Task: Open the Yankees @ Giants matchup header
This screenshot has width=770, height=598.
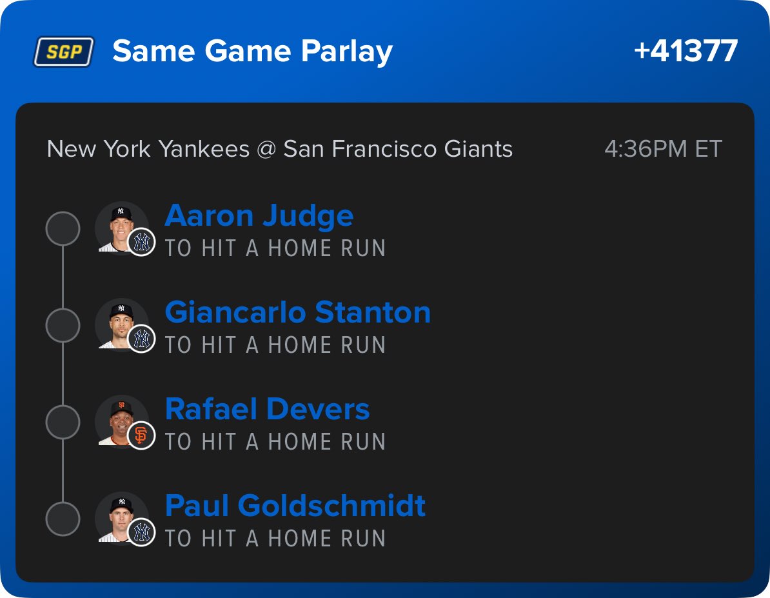Action: pyautogui.click(x=279, y=150)
